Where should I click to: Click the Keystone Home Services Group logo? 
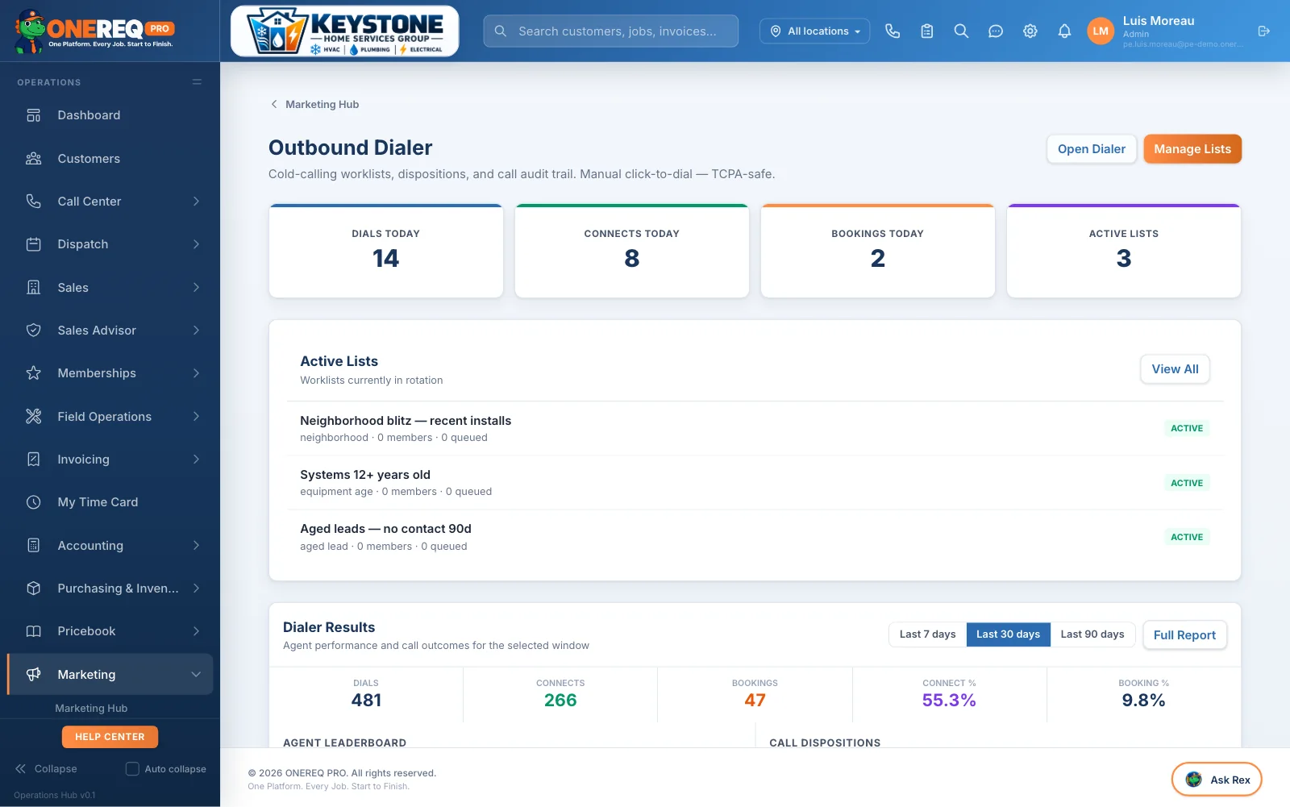(345, 31)
